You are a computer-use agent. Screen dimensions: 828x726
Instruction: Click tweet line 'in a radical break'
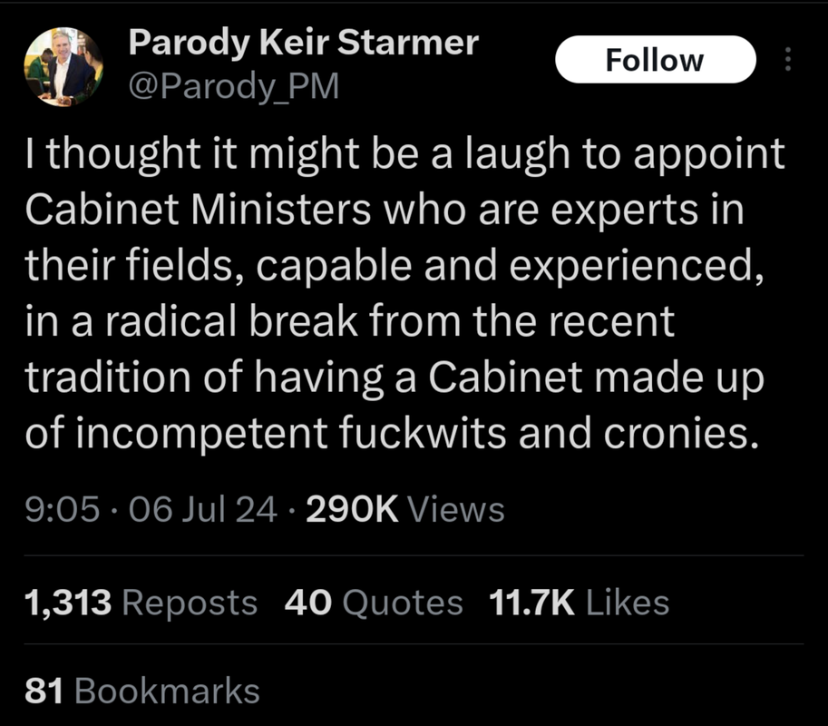tap(349, 321)
